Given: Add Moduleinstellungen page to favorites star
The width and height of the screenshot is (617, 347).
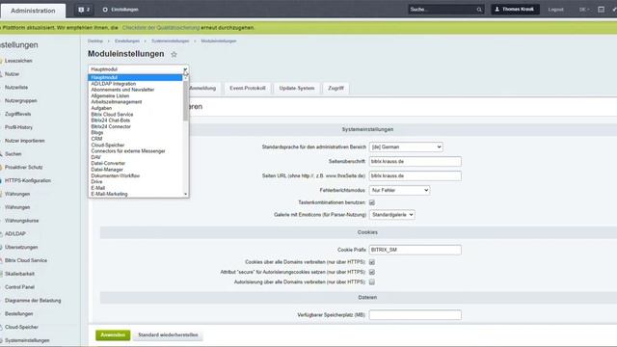Looking at the screenshot, I should (x=174, y=54).
